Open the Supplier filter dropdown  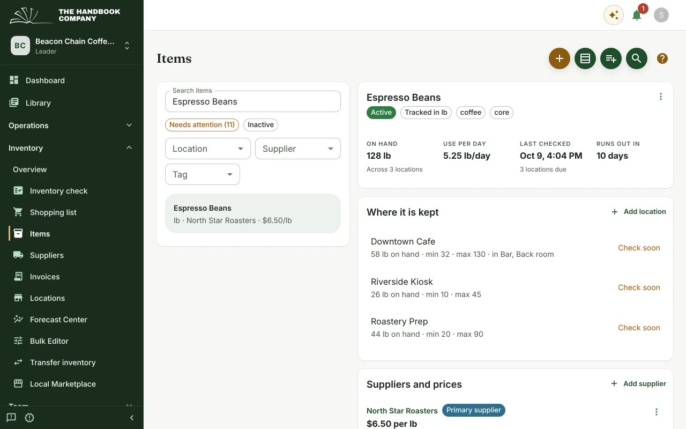[x=298, y=149]
